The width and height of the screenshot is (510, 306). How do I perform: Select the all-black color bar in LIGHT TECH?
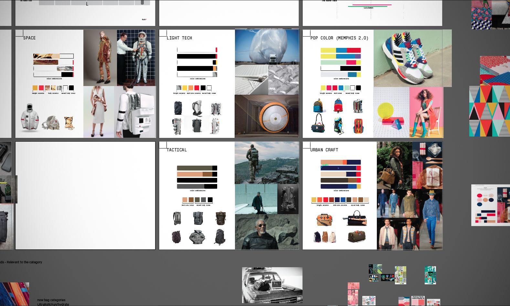point(197,56)
